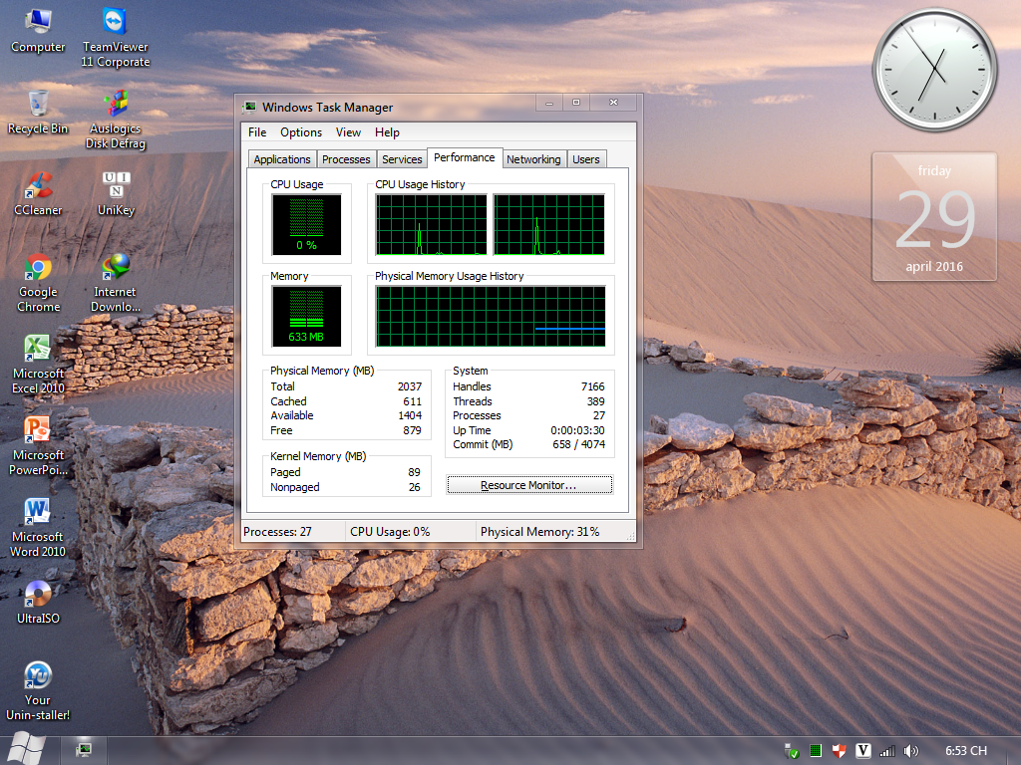This screenshot has height=765, width=1021.
Task: Open the Computer desktop icon
Action: coord(38,31)
